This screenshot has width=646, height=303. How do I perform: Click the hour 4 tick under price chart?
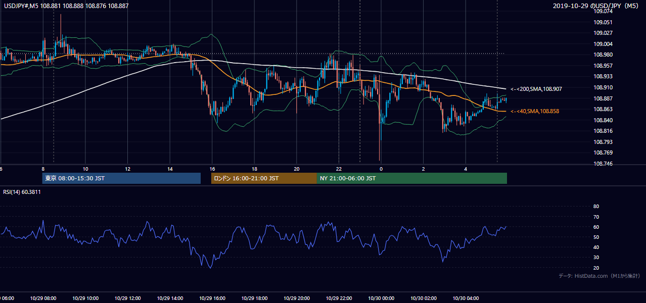point(466,169)
